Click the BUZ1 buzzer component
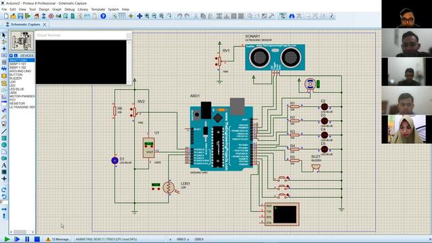Image resolution: width=432 pixels, height=243 pixels. (315, 167)
